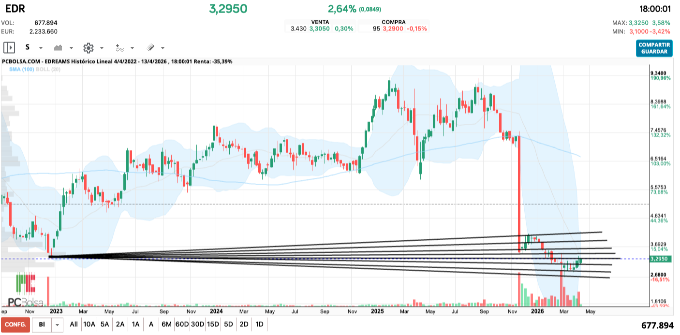Click the add indicator icon

pos(119,48)
